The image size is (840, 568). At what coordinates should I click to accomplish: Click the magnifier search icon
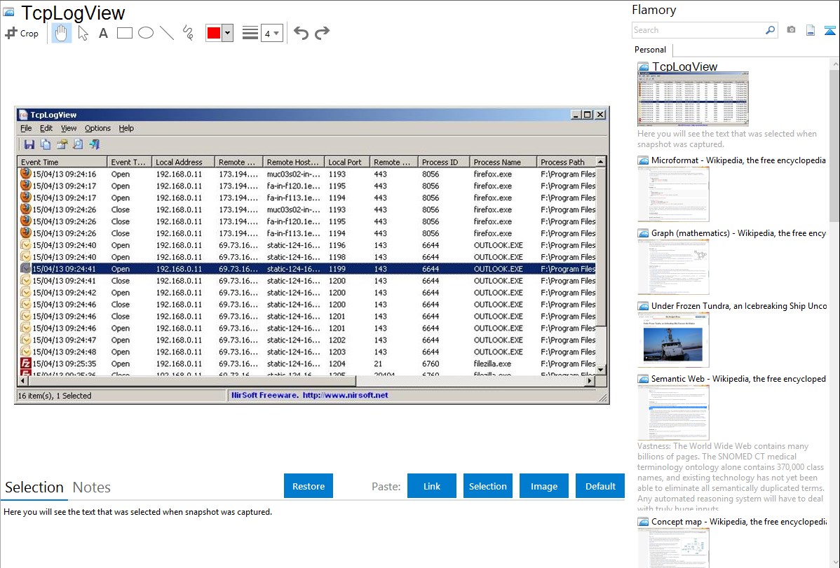770,30
